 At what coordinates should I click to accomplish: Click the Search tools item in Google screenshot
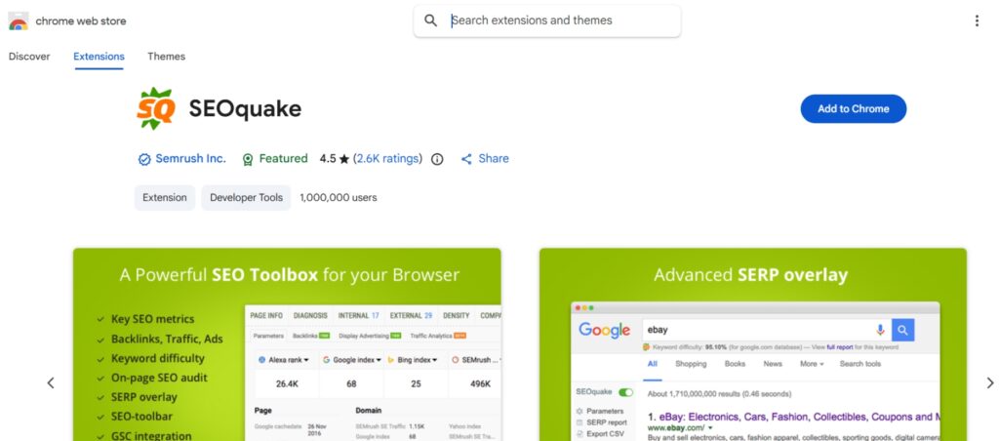860,364
